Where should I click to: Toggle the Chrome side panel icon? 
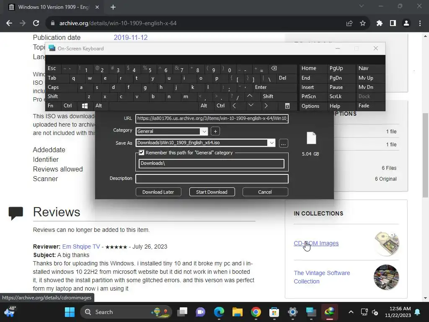click(393, 23)
